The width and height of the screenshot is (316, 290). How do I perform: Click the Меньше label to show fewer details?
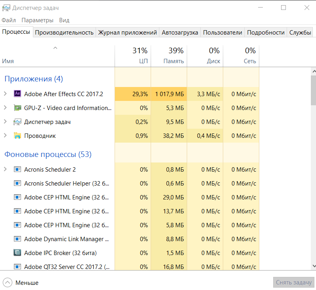tap(27, 283)
